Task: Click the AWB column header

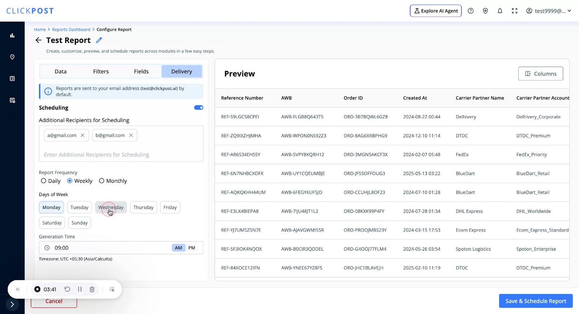Action: coord(286,98)
